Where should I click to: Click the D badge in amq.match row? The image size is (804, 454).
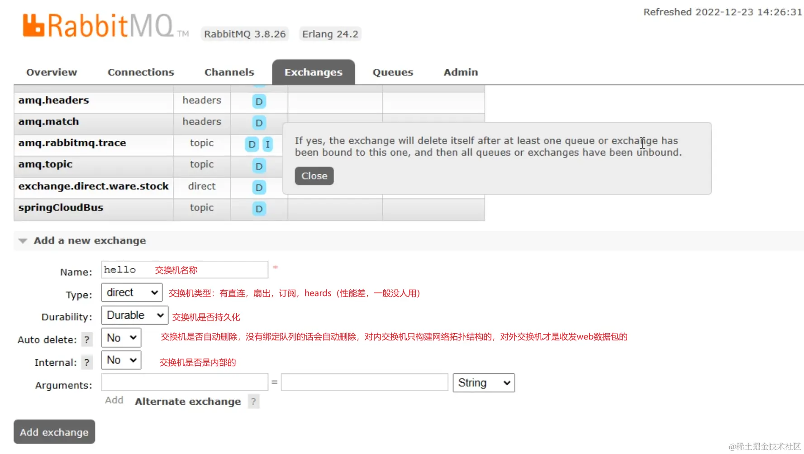259,123
